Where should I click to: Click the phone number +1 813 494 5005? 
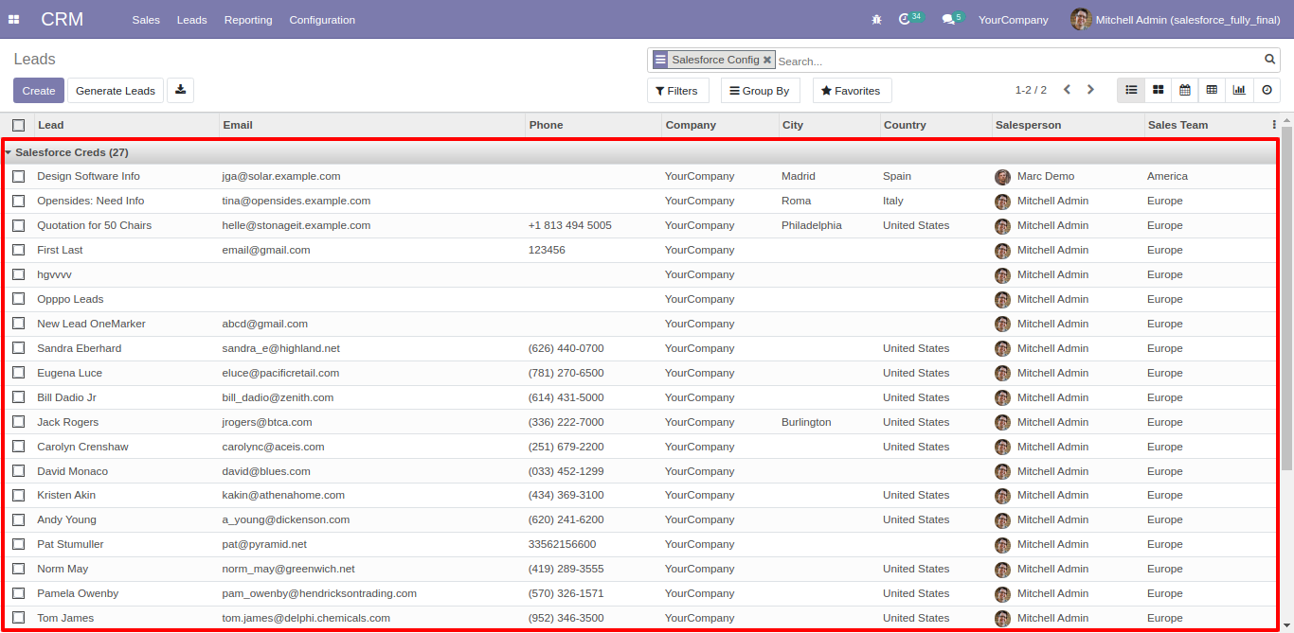[x=569, y=225]
